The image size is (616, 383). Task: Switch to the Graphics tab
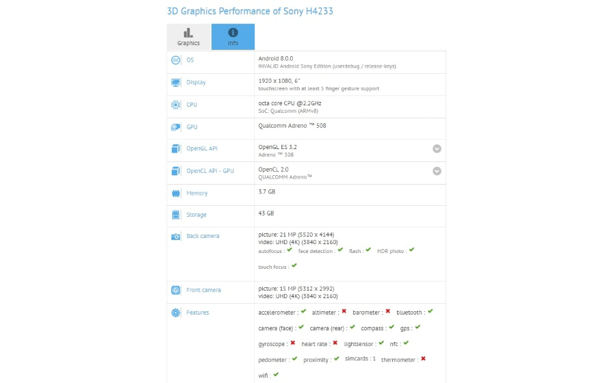pyautogui.click(x=189, y=37)
